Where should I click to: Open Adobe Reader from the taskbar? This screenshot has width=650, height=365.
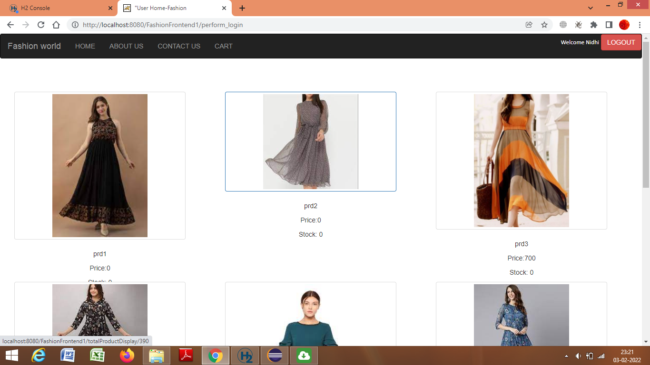point(186,355)
